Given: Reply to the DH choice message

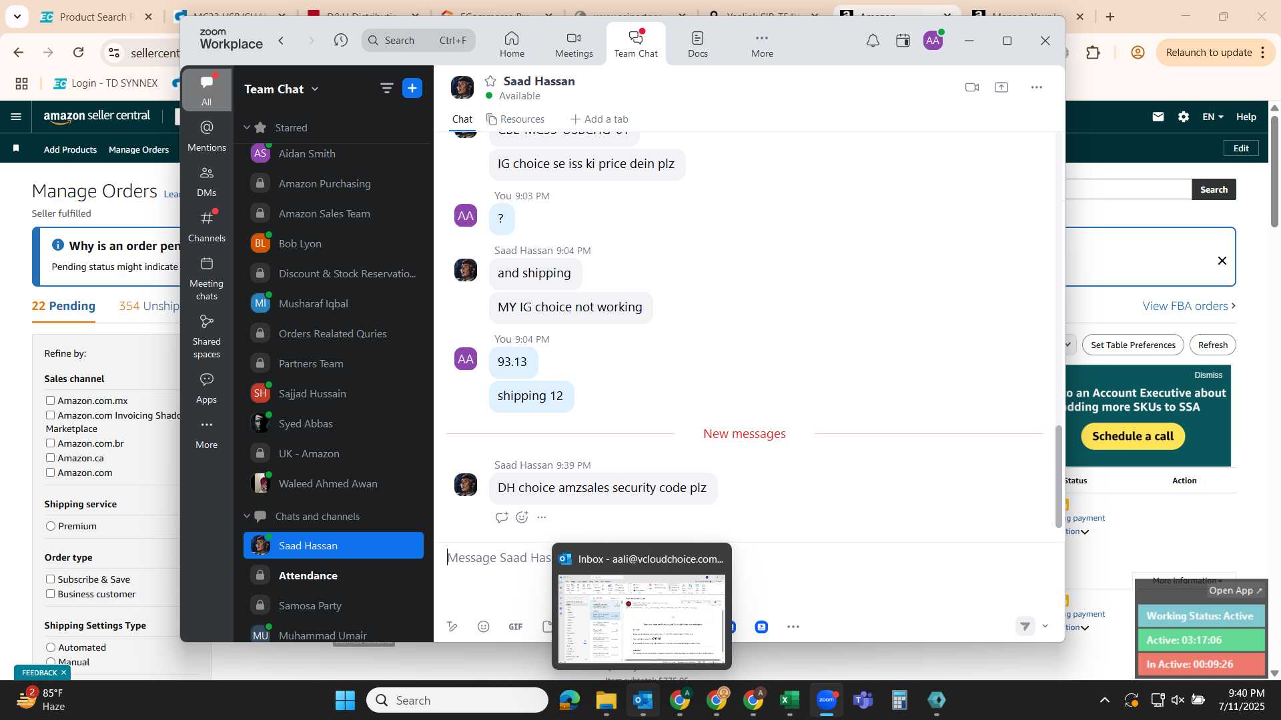Looking at the screenshot, I should pyautogui.click(x=502, y=517).
